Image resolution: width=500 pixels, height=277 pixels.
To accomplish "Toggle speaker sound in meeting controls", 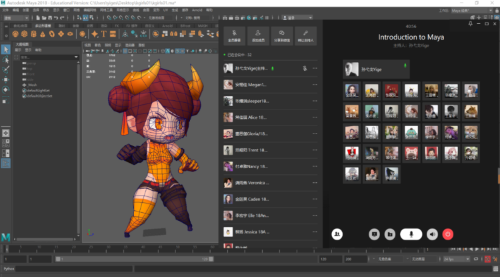I will [432, 234].
